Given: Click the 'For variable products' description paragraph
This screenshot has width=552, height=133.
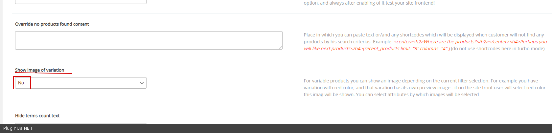Looking at the screenshot, I should point(421,81).
